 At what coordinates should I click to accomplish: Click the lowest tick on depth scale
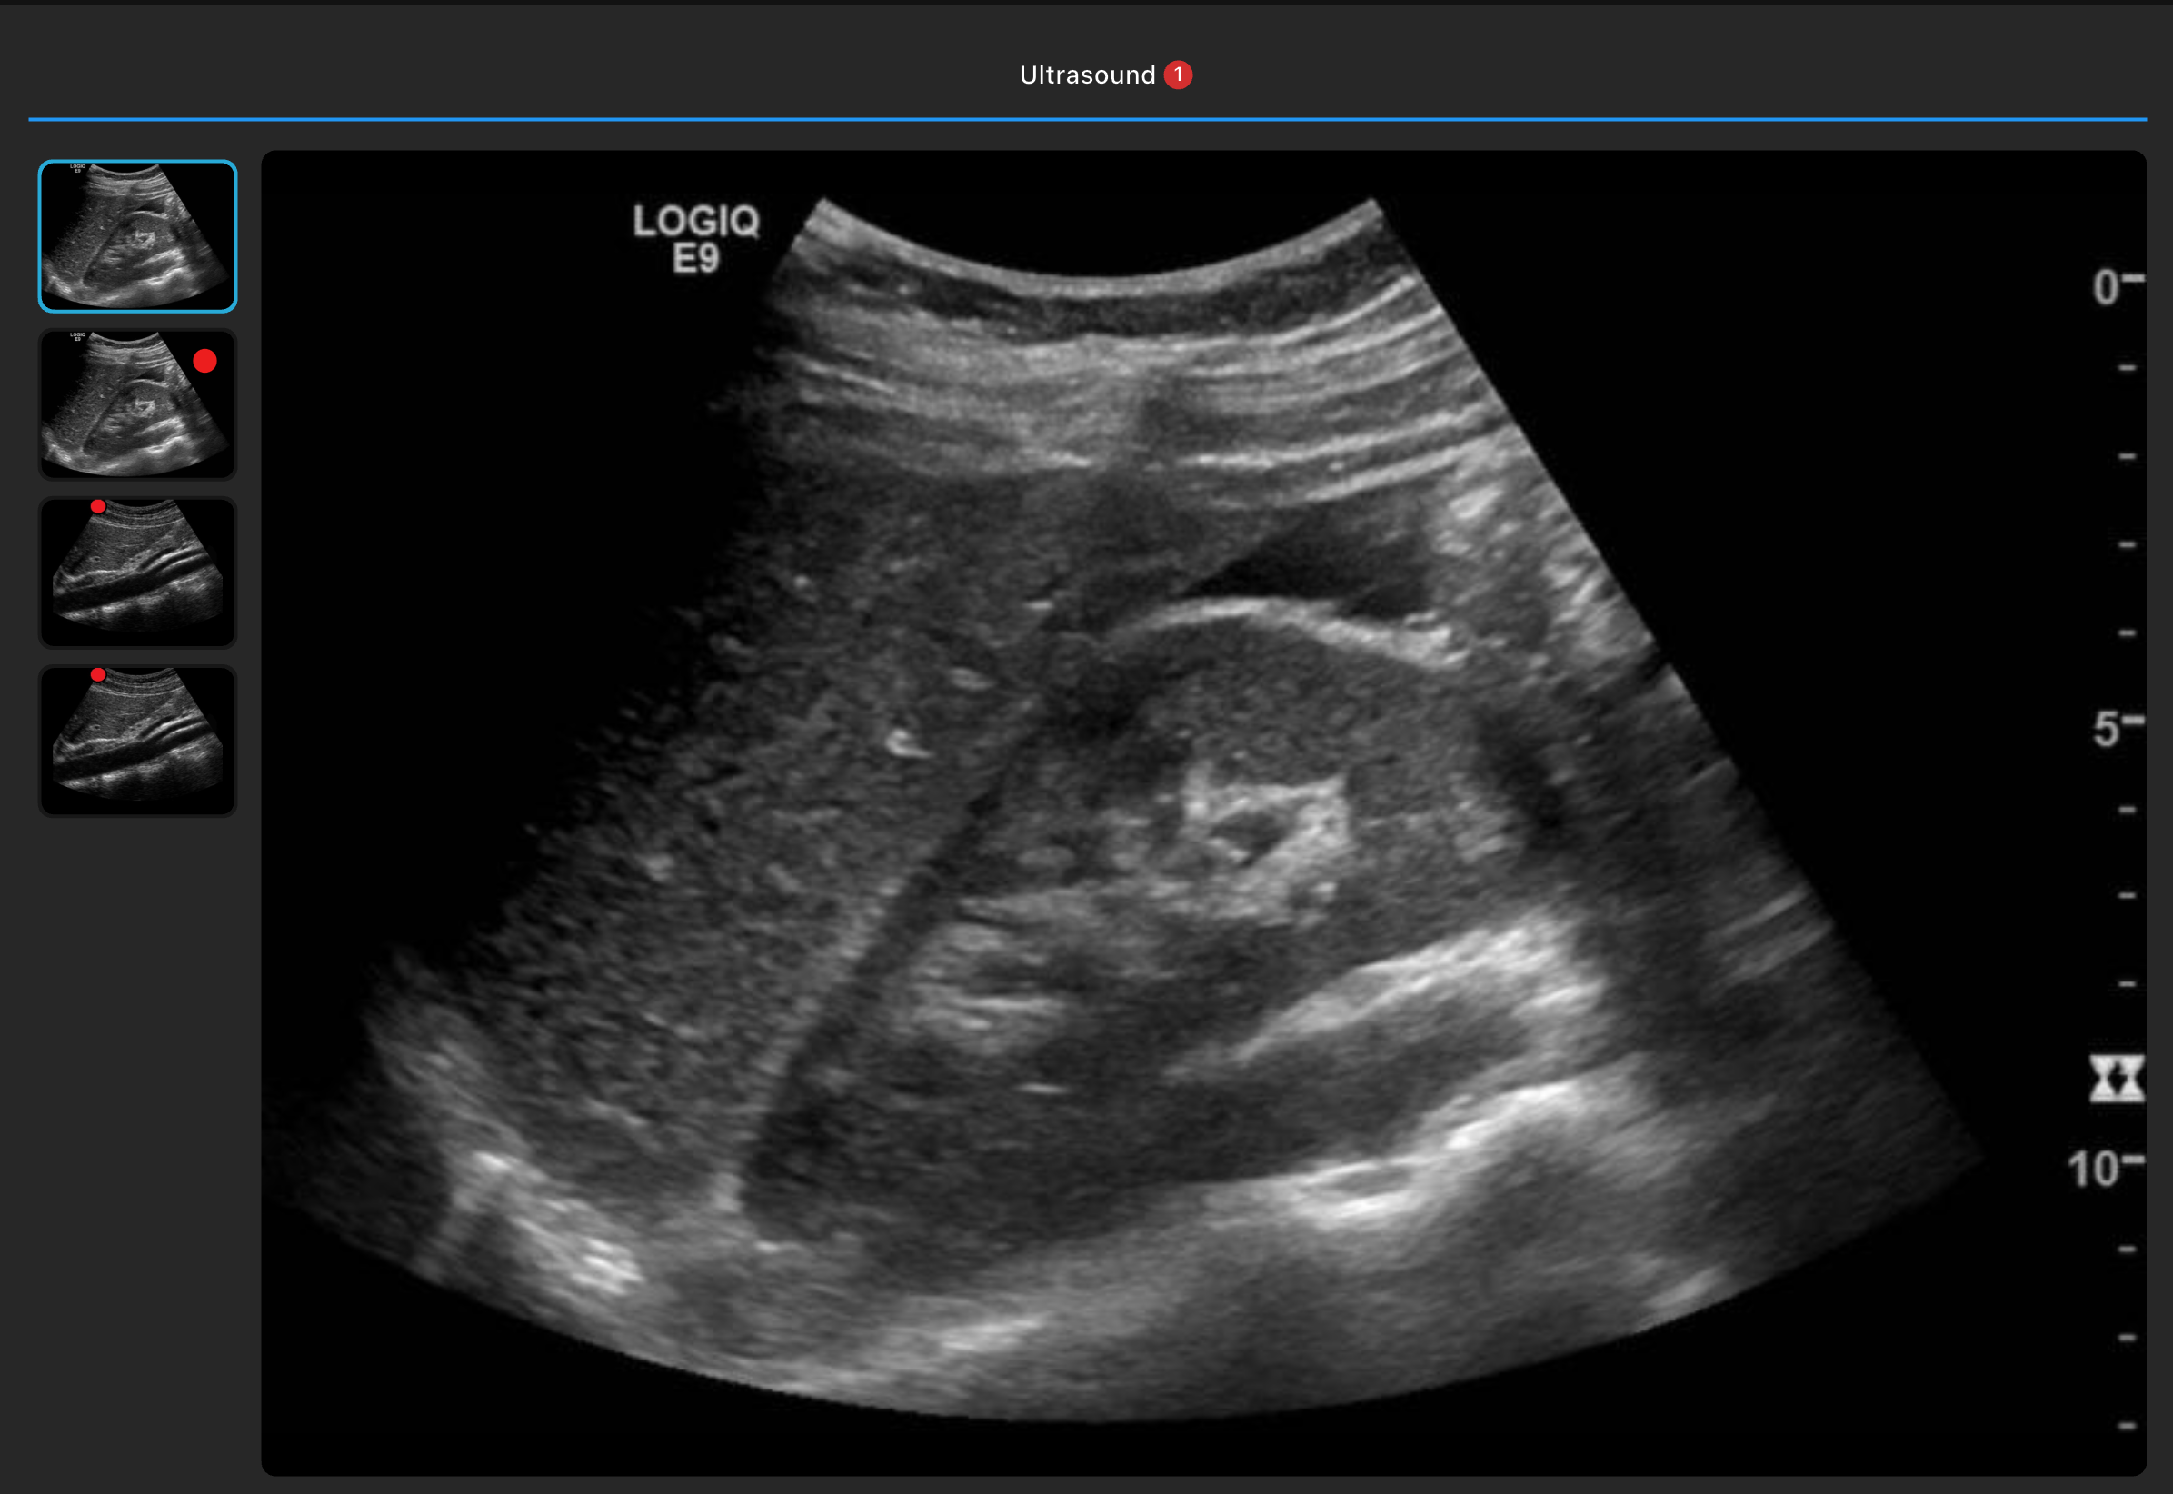click(2128, 1427)
